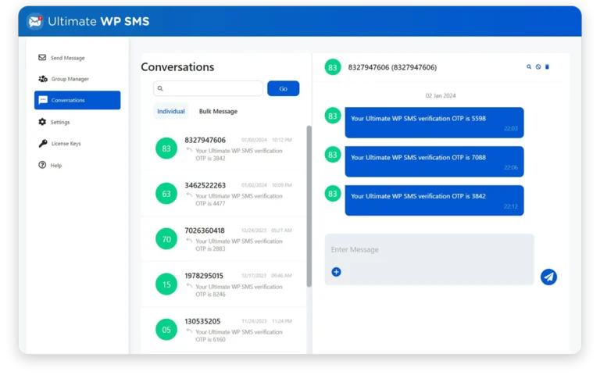This screenshot has width=600, height=386.
Task: Click the plus attachment icon
Action: (x=337, y=272)
